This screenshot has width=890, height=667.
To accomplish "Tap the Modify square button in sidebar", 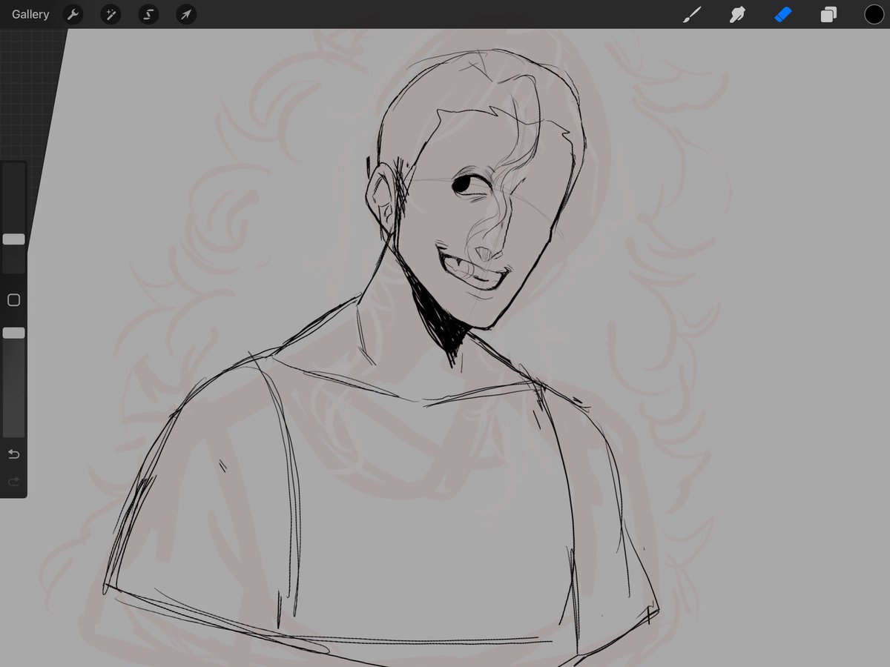I will (x=13, y=300).
